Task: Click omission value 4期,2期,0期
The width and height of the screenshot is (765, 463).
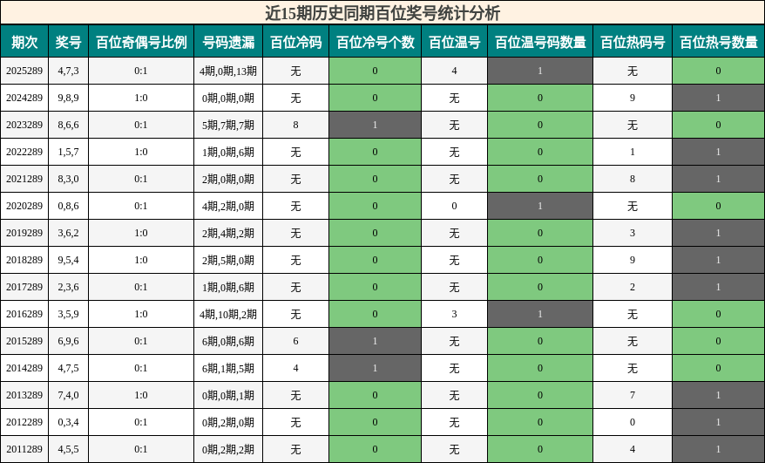Action: point(228,206)
